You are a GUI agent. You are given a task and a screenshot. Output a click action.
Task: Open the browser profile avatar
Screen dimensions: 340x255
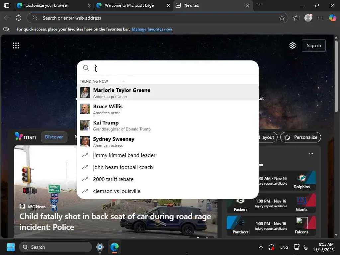[308, 18]
